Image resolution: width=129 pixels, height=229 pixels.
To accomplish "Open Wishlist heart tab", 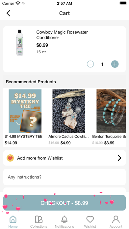I will click(x=90, y=221).
